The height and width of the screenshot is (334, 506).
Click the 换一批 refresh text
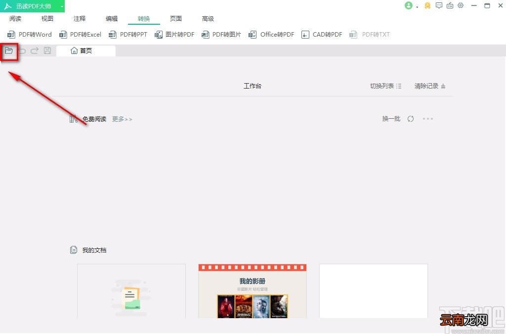(391, 119)
